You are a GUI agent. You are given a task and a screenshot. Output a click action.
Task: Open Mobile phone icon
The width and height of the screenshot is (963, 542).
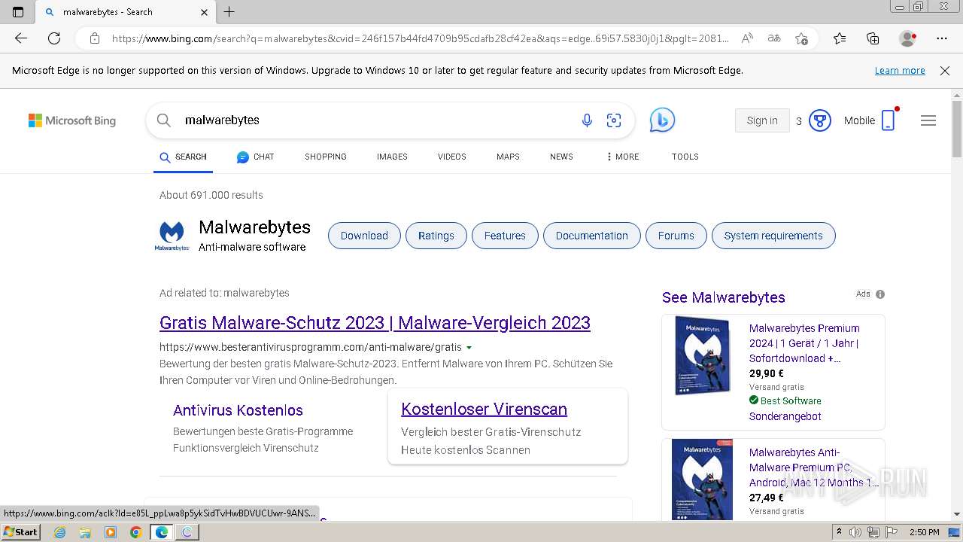click(x=889, y=120)
